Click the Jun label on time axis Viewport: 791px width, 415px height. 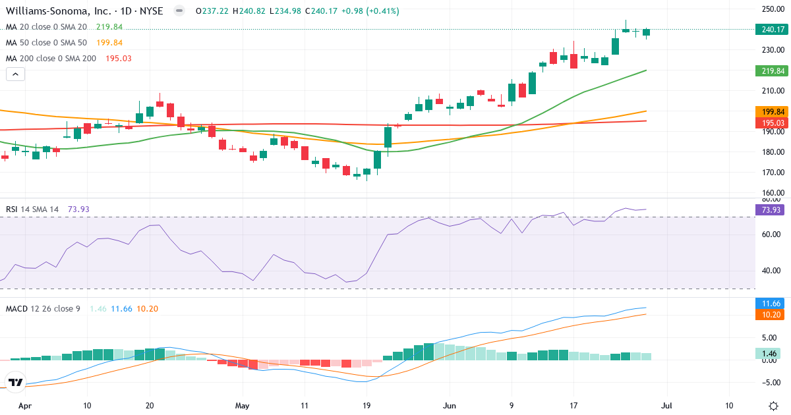point(450,406)
